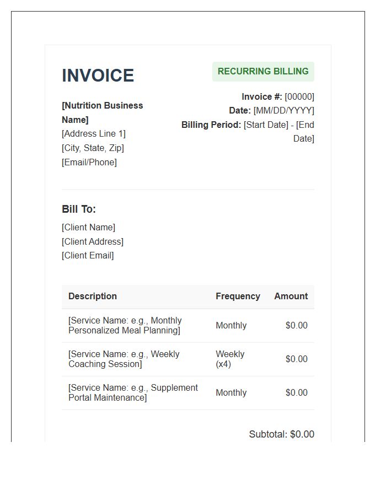Click the [Nutrition Business Name] placeholder
386x496 pixels.
coord(102,112)
